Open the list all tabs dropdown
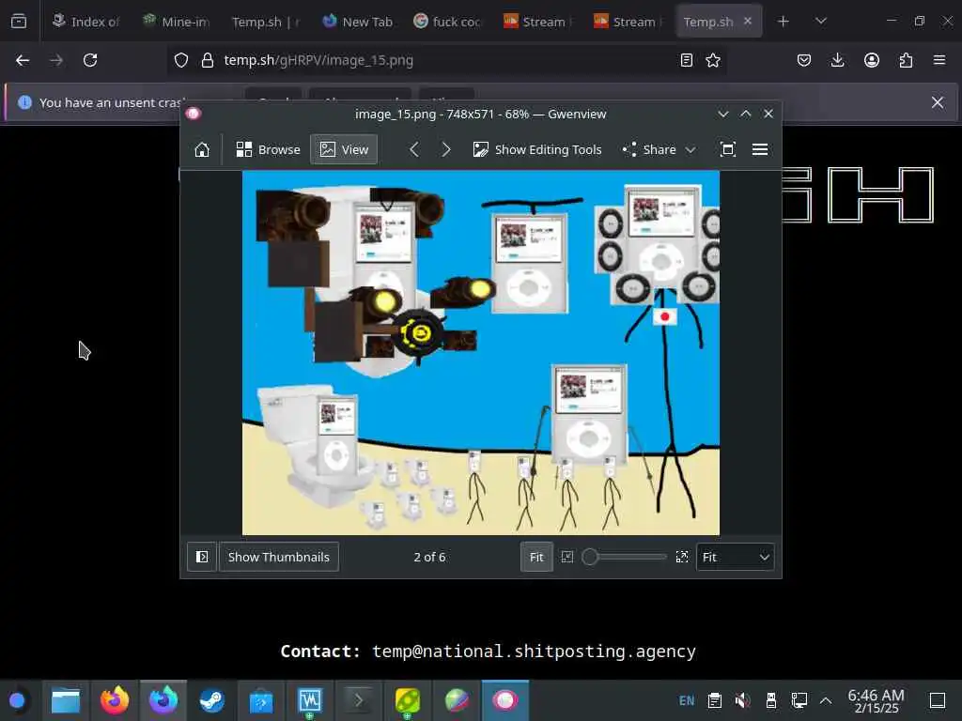The width and height of the screenshot is (962, 721). (821, 22)
